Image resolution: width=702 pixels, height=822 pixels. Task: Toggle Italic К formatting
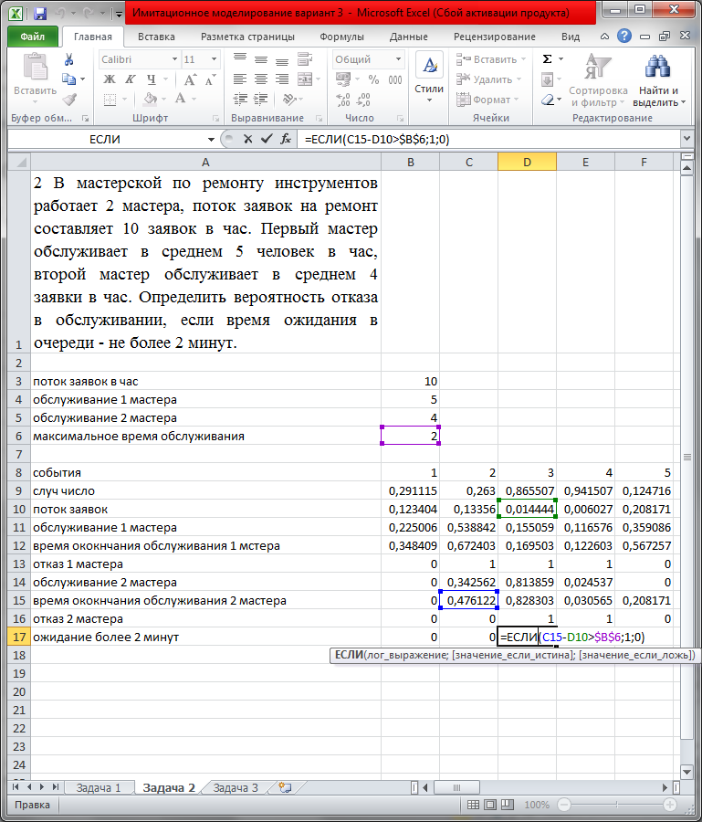coord(130,79)
